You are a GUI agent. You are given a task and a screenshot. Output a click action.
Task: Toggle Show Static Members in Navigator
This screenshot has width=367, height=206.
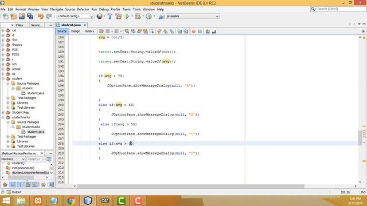[20, 185]
